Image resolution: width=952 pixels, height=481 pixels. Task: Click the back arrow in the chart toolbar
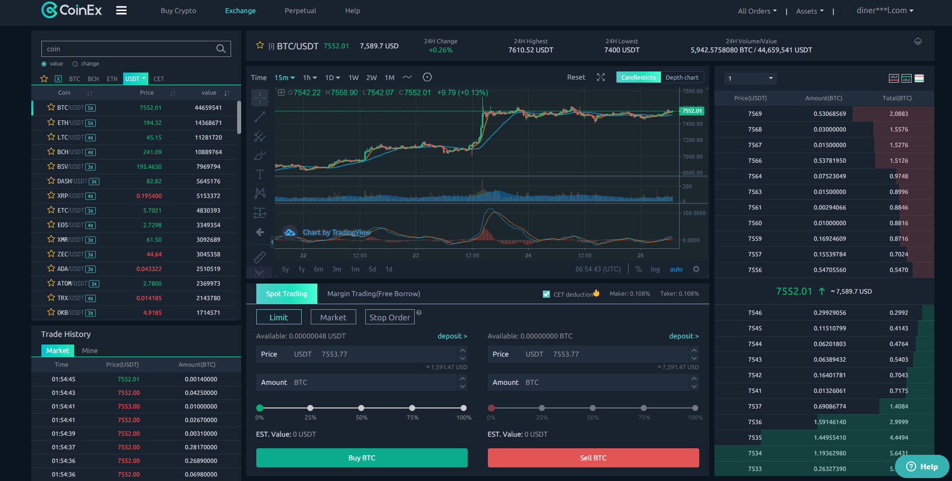(x=260, y=232)
